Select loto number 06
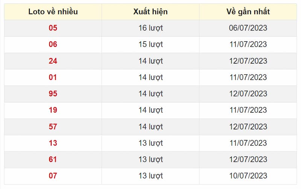Image resolution: width=301 pixels, height=189 pixels. click(x=53, y=45)
